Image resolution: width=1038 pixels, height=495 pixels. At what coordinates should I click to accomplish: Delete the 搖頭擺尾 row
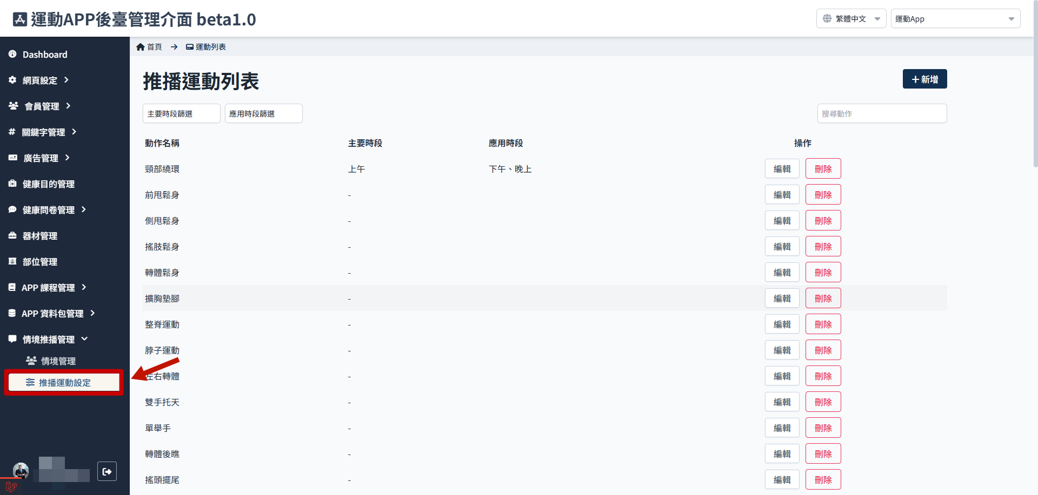[x=823, y=479]
